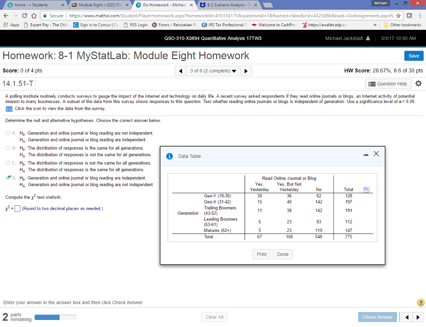Minimize the Data Table popup
This screenshot has height=327, width=426.
click(366, 155)
